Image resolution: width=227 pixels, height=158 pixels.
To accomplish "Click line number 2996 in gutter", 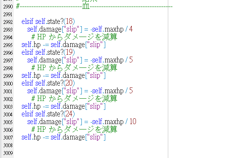I will coord(8,53).
